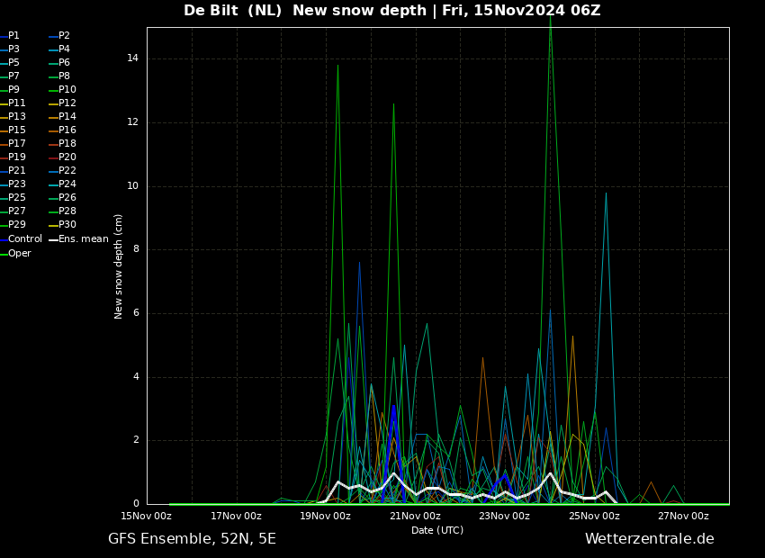Click the 27Nov 00z axis tick label
This screenshot has height=558, width=765.
pos(683,516)
